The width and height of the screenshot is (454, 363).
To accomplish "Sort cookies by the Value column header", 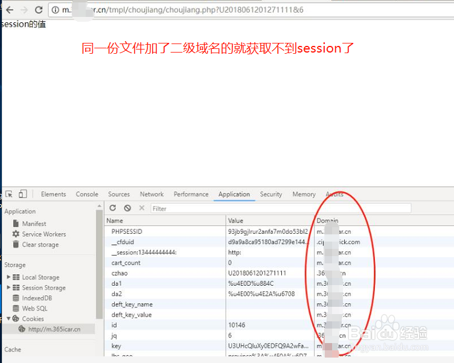I will (x=269, y=220).
